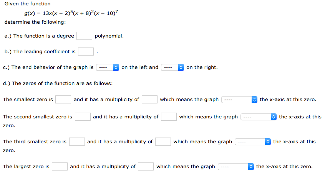Select the second smallest zero's multiplicity box
Image resolution: width=325 pixels, height=182 pixels.
tap(169, 116)
